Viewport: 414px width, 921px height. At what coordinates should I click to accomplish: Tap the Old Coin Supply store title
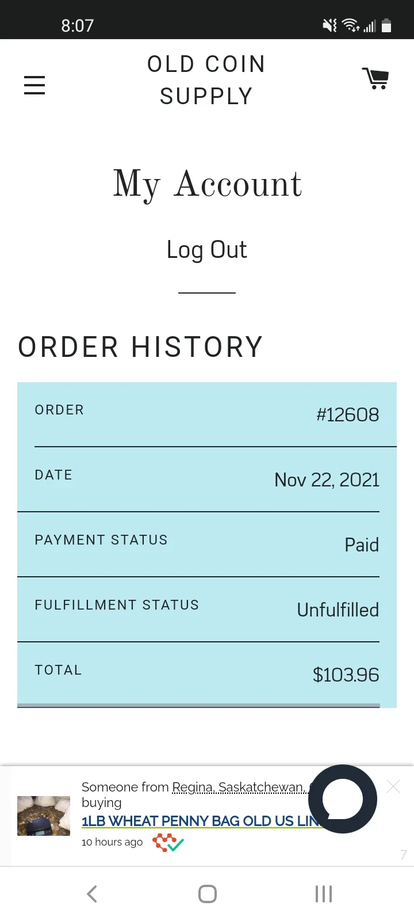pos(207,80)
